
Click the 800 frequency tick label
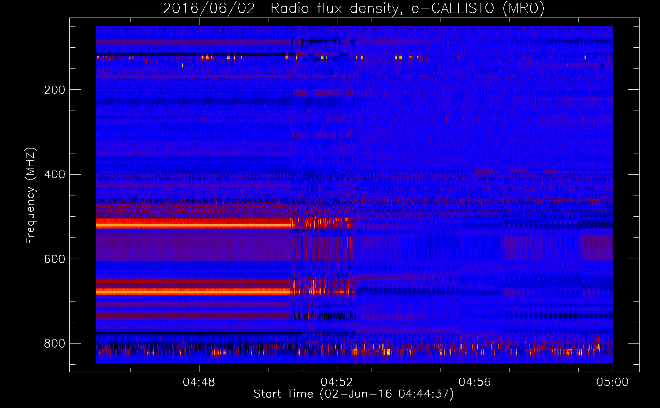pos(55,344)
